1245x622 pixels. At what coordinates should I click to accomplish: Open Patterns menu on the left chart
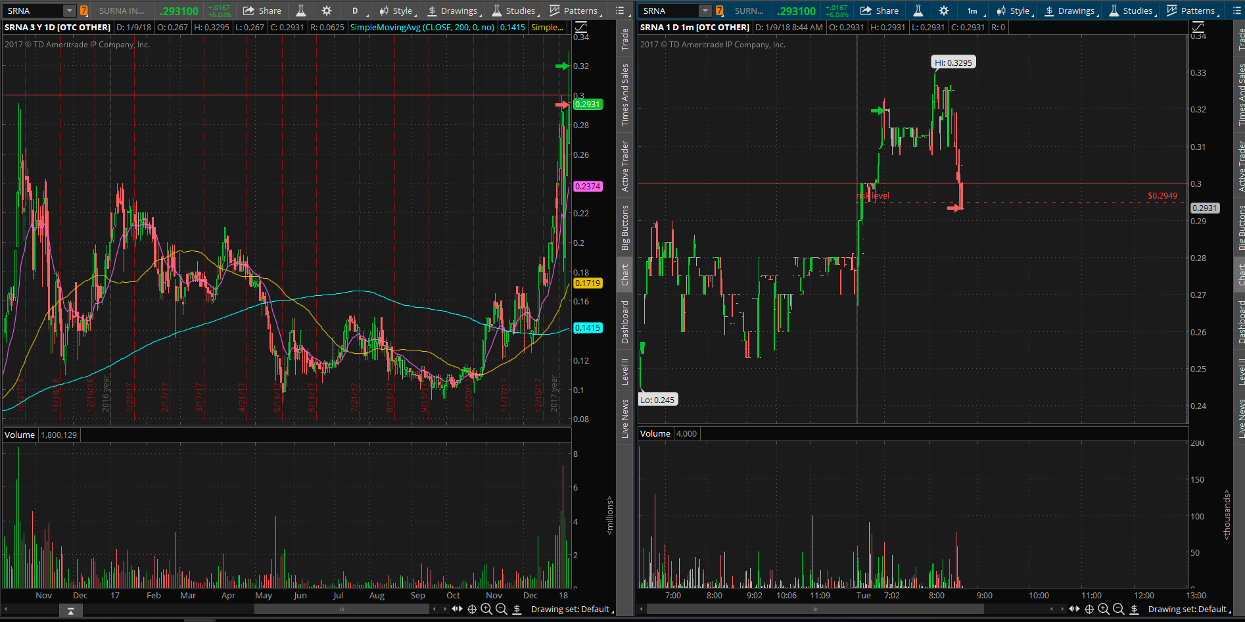pos(575,11)
